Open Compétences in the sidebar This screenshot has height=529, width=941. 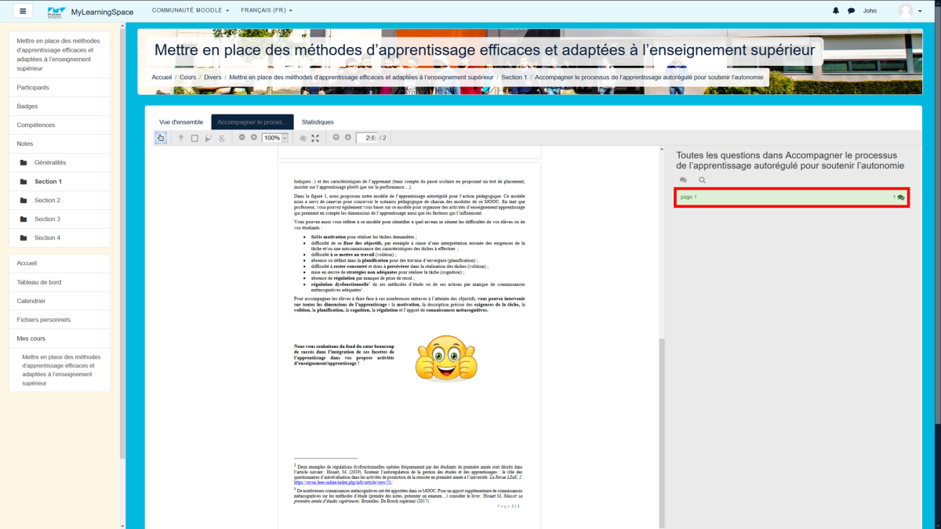(x=60, y=125)
